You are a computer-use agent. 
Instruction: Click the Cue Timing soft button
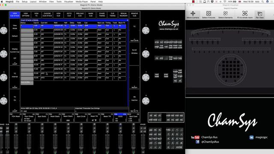click(x=113, y=15)
